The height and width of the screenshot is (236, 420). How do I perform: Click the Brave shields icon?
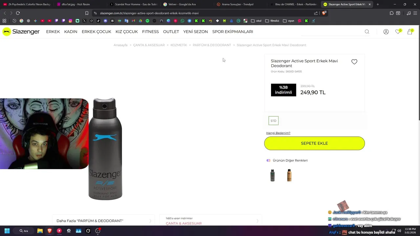(x=324, y=13)
